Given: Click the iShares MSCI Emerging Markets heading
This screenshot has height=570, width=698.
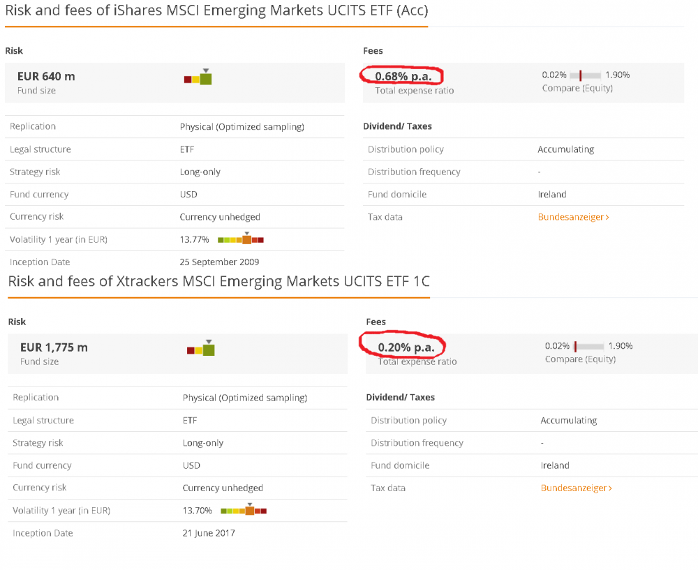Looking at the screenshot, I should pyautogui.click(x=216, y=11).
